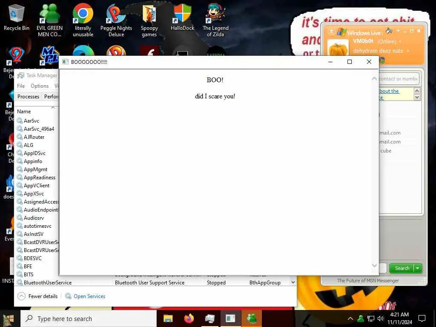Select the AJRouter service row
The image size is (436, 327).
(37, 137)
